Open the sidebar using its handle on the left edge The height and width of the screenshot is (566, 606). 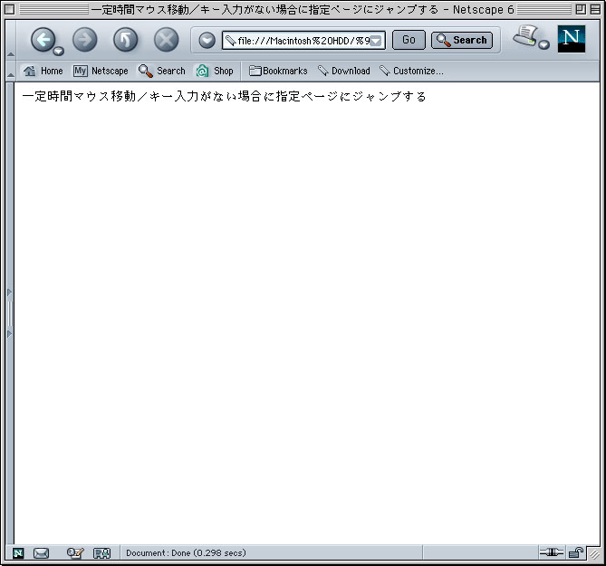[x=10, y=313]
